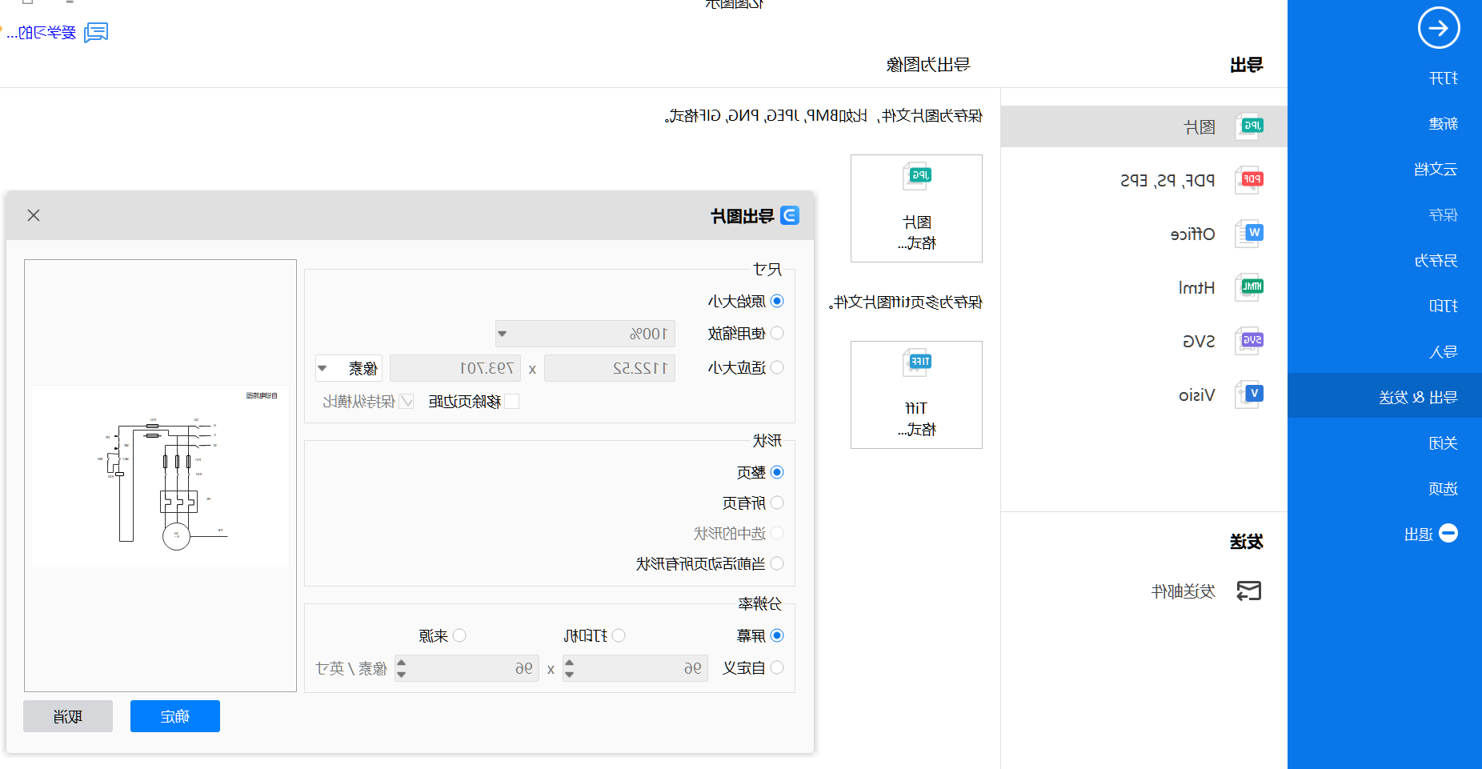The image size is (1482, 769).
Task: Select SVG export category
Action: [1144, 341]
